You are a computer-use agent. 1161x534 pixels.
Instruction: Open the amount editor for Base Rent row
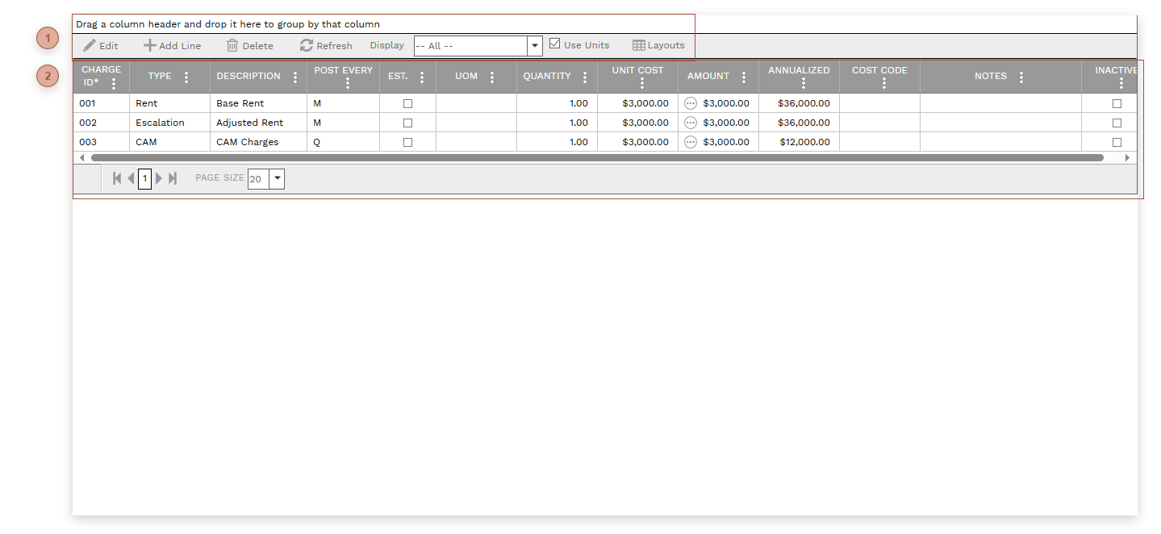point(691,102)
